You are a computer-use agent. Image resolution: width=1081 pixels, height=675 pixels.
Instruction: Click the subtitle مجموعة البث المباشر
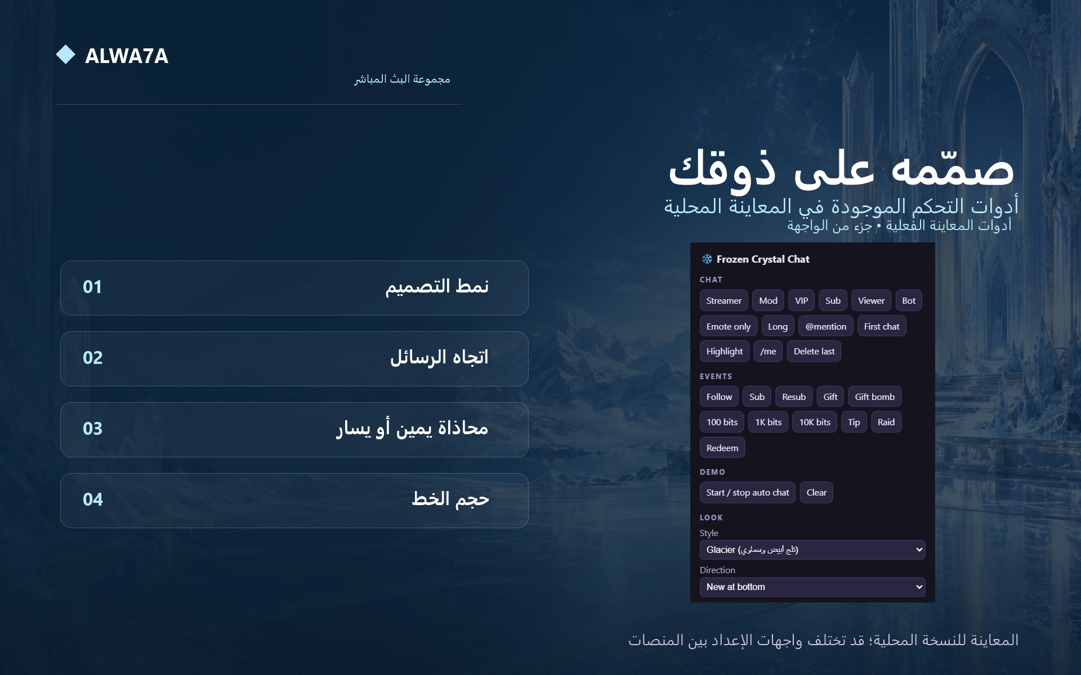[x=402, y=79]
